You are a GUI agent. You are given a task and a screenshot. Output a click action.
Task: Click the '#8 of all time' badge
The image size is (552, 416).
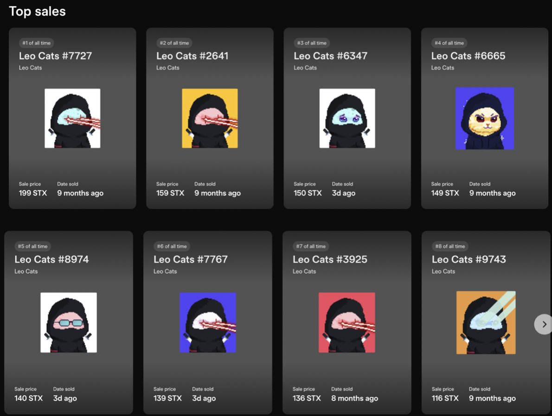pos(450,246)
